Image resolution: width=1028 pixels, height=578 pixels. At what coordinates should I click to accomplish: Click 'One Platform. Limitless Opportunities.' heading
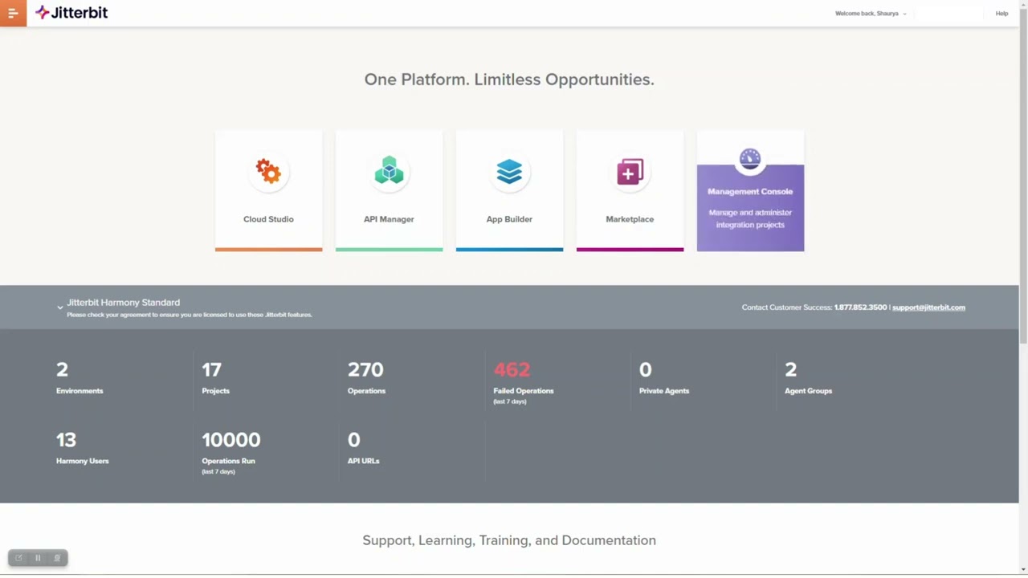tap(509, 79)
